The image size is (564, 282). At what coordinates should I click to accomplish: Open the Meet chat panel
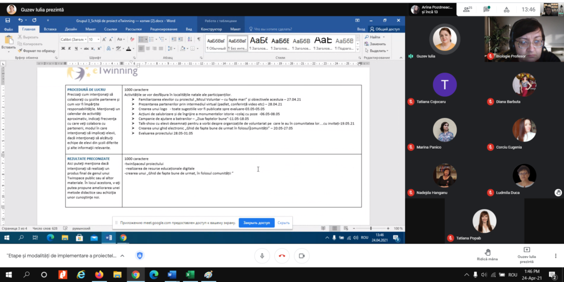(486, 9)
